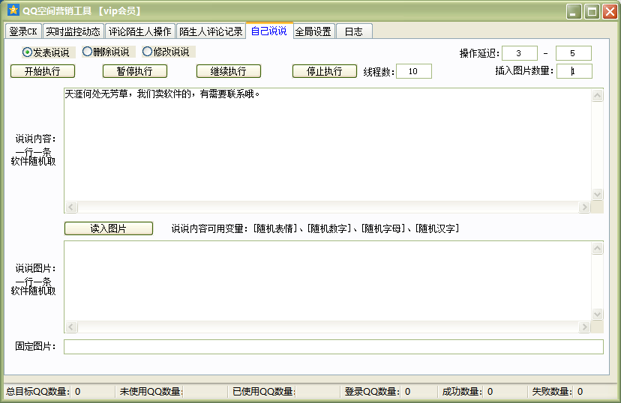Click the star app icon in title bar
This screenshot has width=621, height=403.
pyautogui.click(x=13, y=10)
